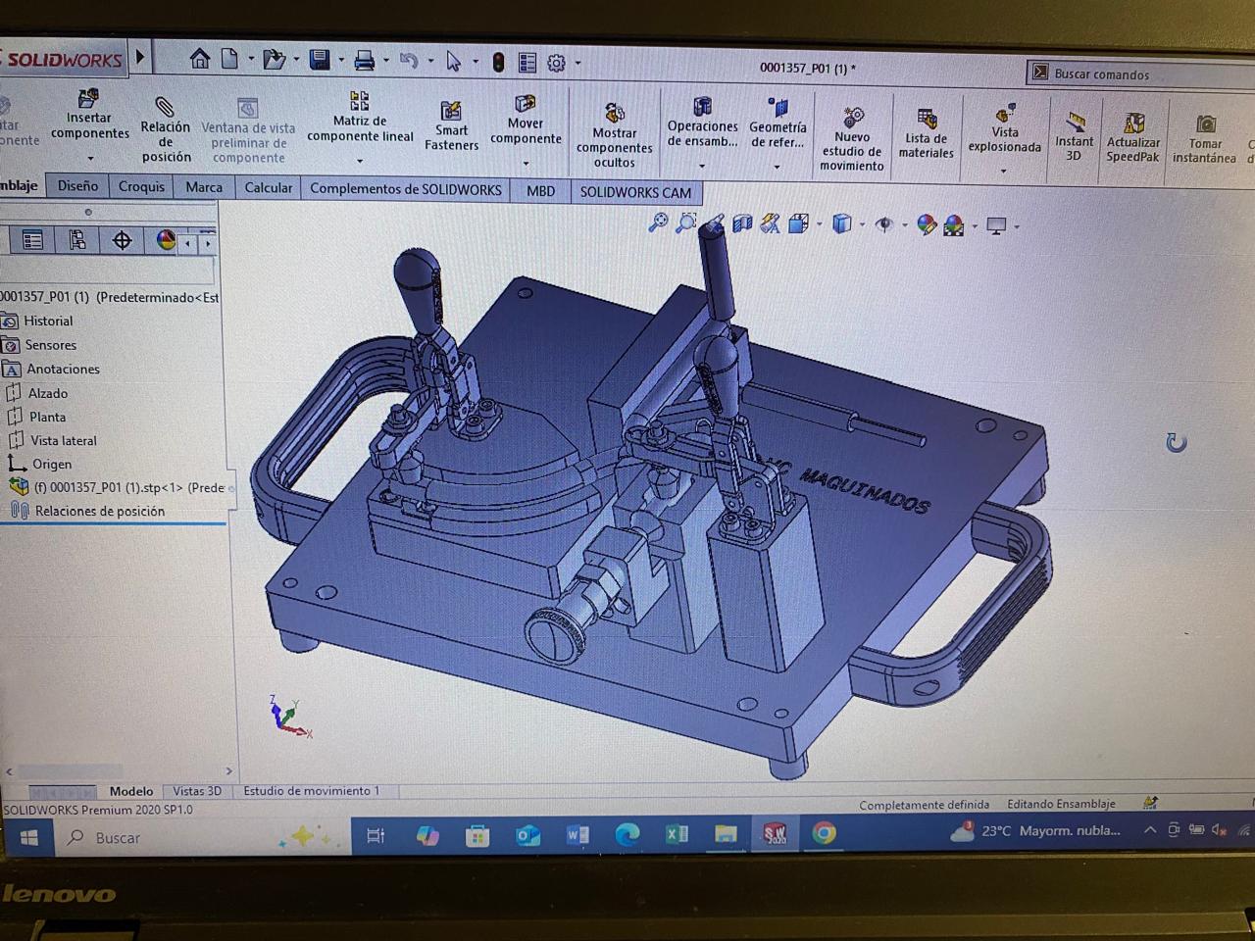The image size is (1255, 941).
Task: Click Tomar instantánea camera icon
Action: 1205,124
